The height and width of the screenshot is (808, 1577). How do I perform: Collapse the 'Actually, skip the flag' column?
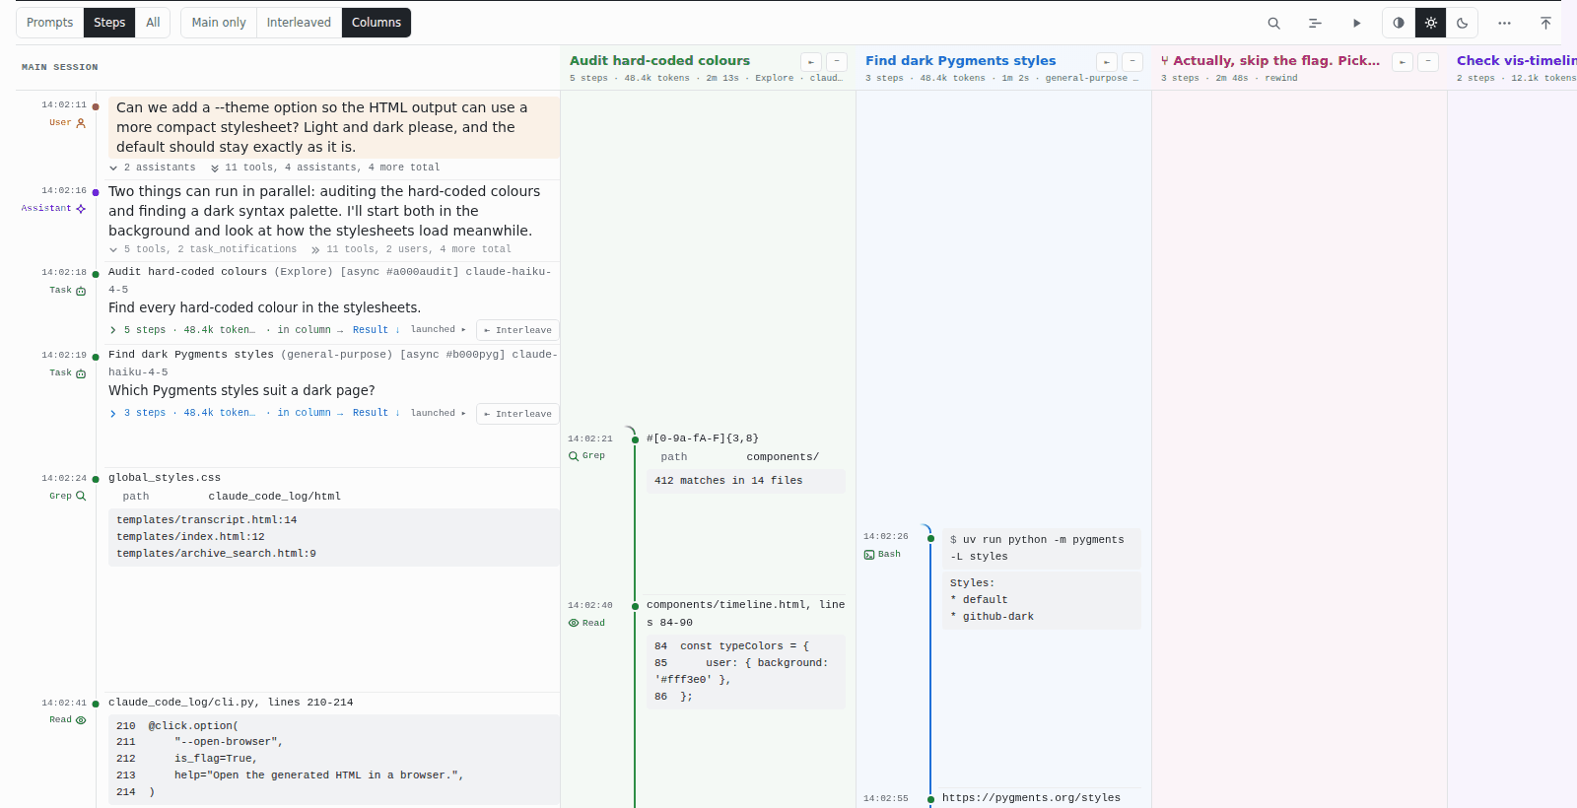point(1428,62)
